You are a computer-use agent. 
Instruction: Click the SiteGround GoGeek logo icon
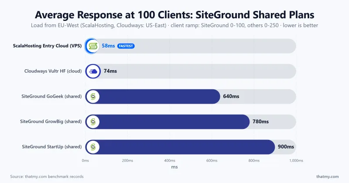[x=93, y=96]
